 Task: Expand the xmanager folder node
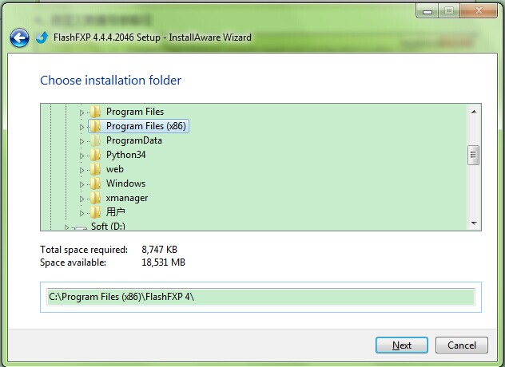tap(82, 199)
